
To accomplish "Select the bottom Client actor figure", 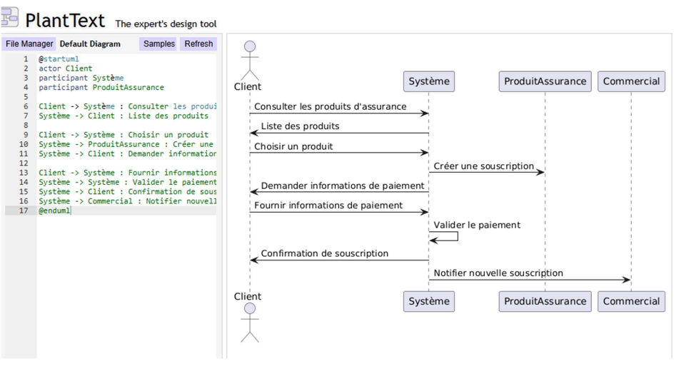I will pos(249,322).
